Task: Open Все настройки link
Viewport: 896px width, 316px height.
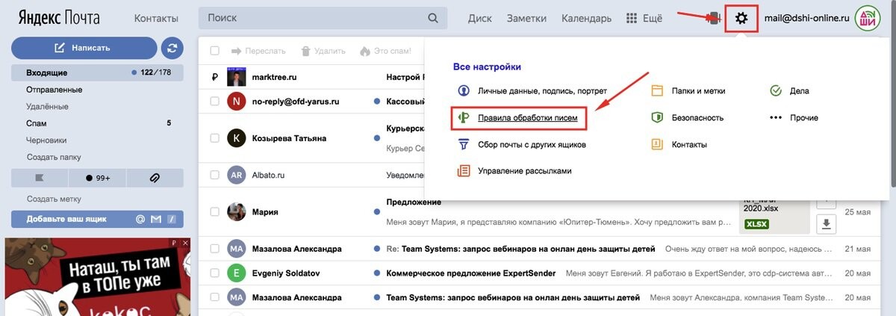Action: point(487,66)
